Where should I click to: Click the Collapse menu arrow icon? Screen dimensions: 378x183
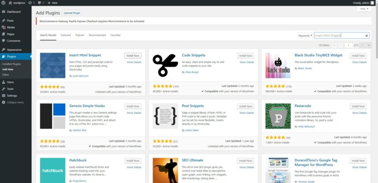point(3,103)
